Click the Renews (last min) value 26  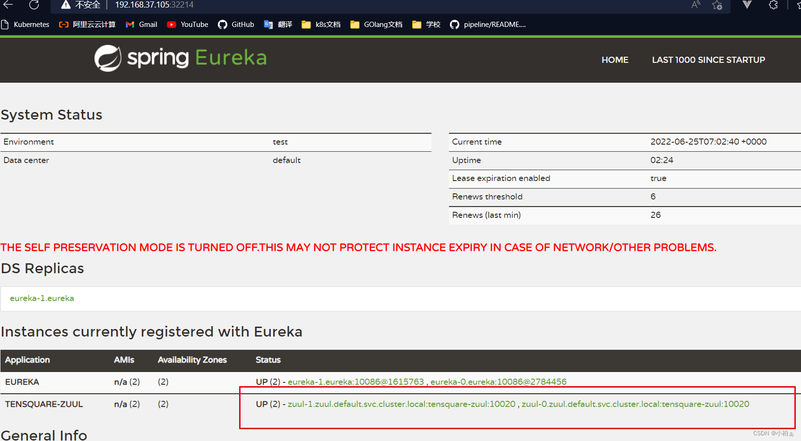[x=655, y=215]
